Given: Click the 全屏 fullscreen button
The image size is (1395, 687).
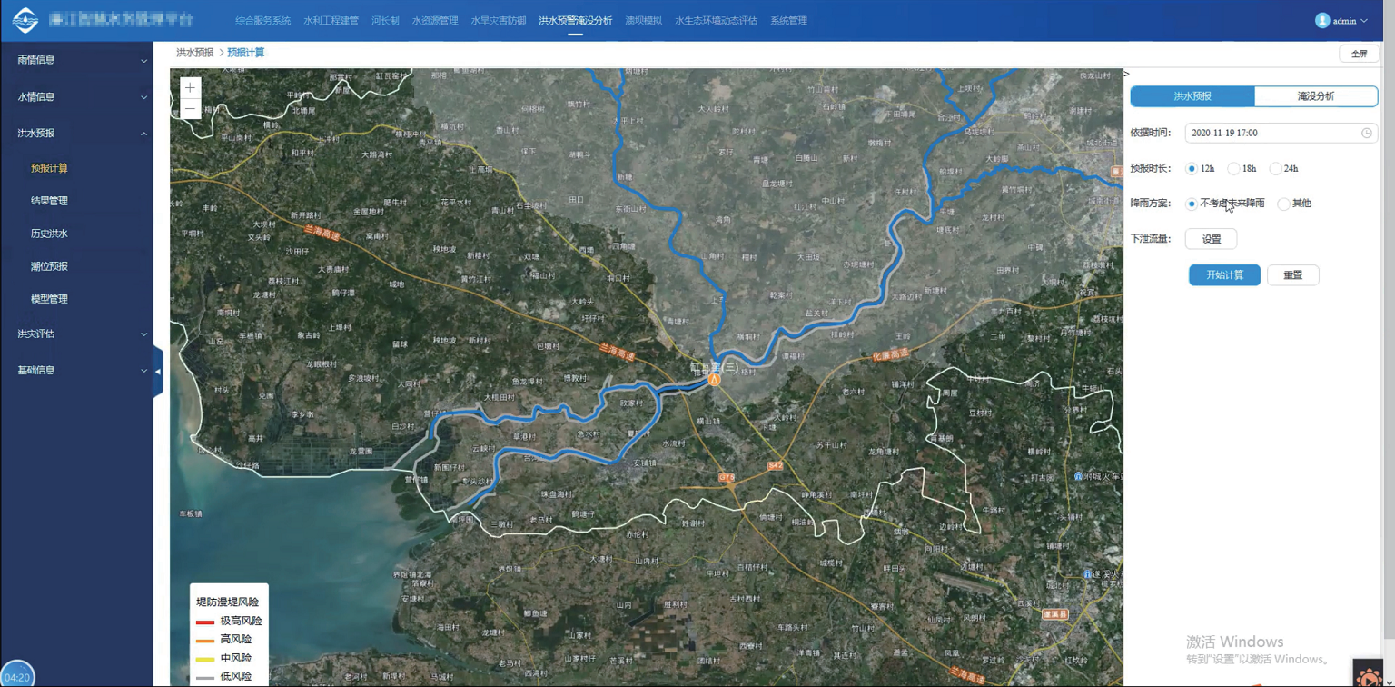Looking at the screenshot, I should click(1359, 54).
